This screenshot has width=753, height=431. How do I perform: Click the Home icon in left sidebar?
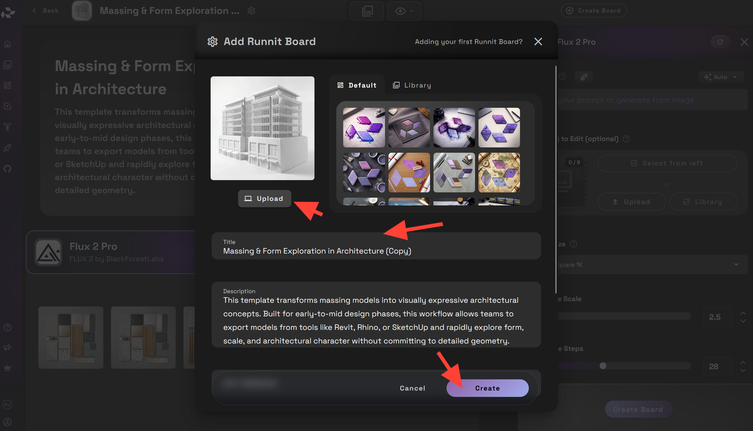pos(8,44)
